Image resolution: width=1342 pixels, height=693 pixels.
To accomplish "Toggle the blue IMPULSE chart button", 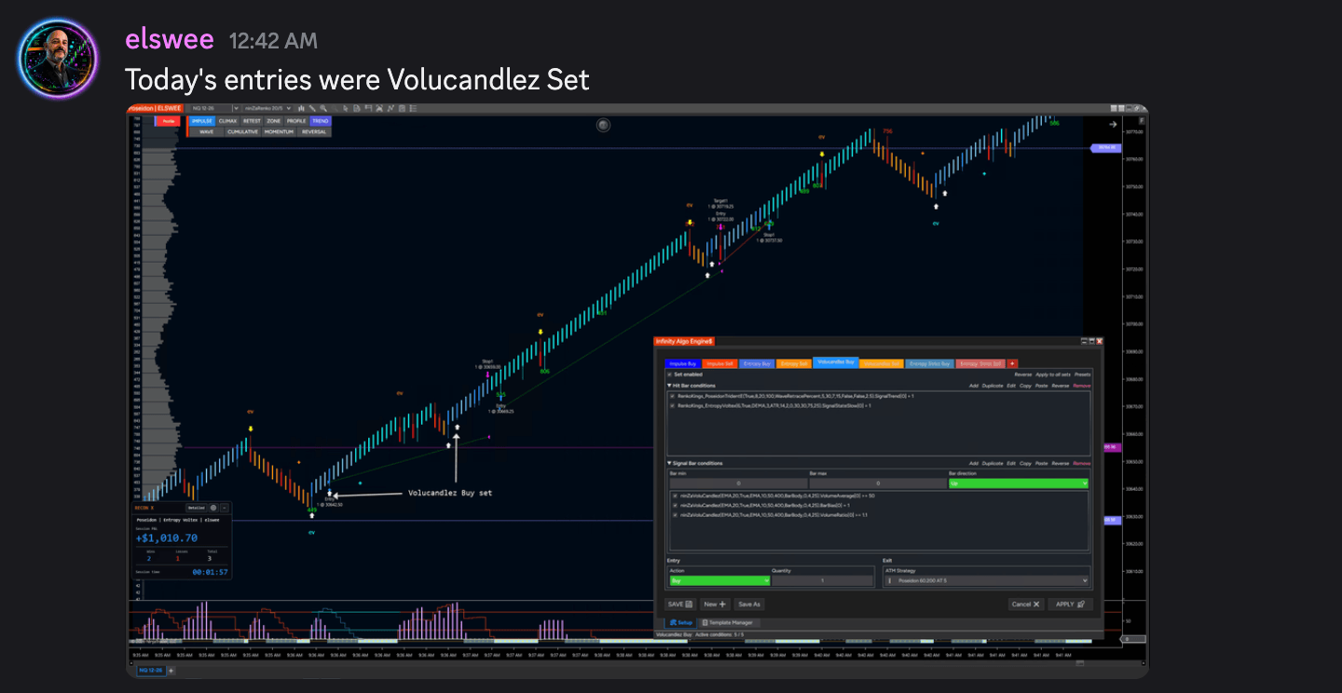I will (201, 121).
